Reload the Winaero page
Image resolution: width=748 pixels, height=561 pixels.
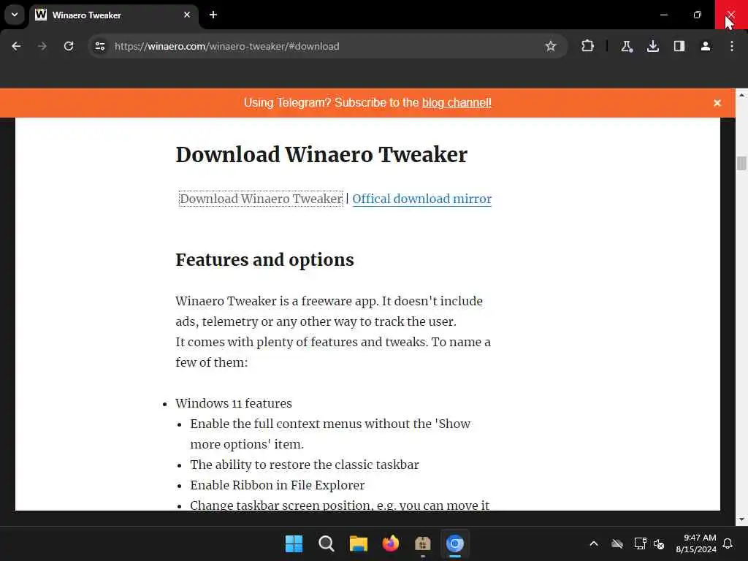[69, 46]
